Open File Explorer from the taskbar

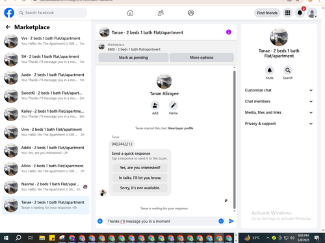pyautogui.click(x=42, y=238)
